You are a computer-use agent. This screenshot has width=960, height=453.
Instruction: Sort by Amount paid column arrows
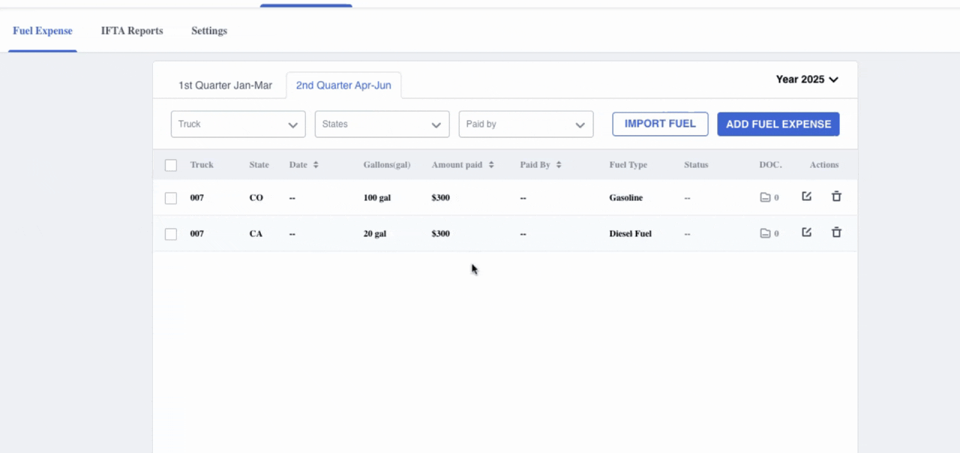click(491, 165)
